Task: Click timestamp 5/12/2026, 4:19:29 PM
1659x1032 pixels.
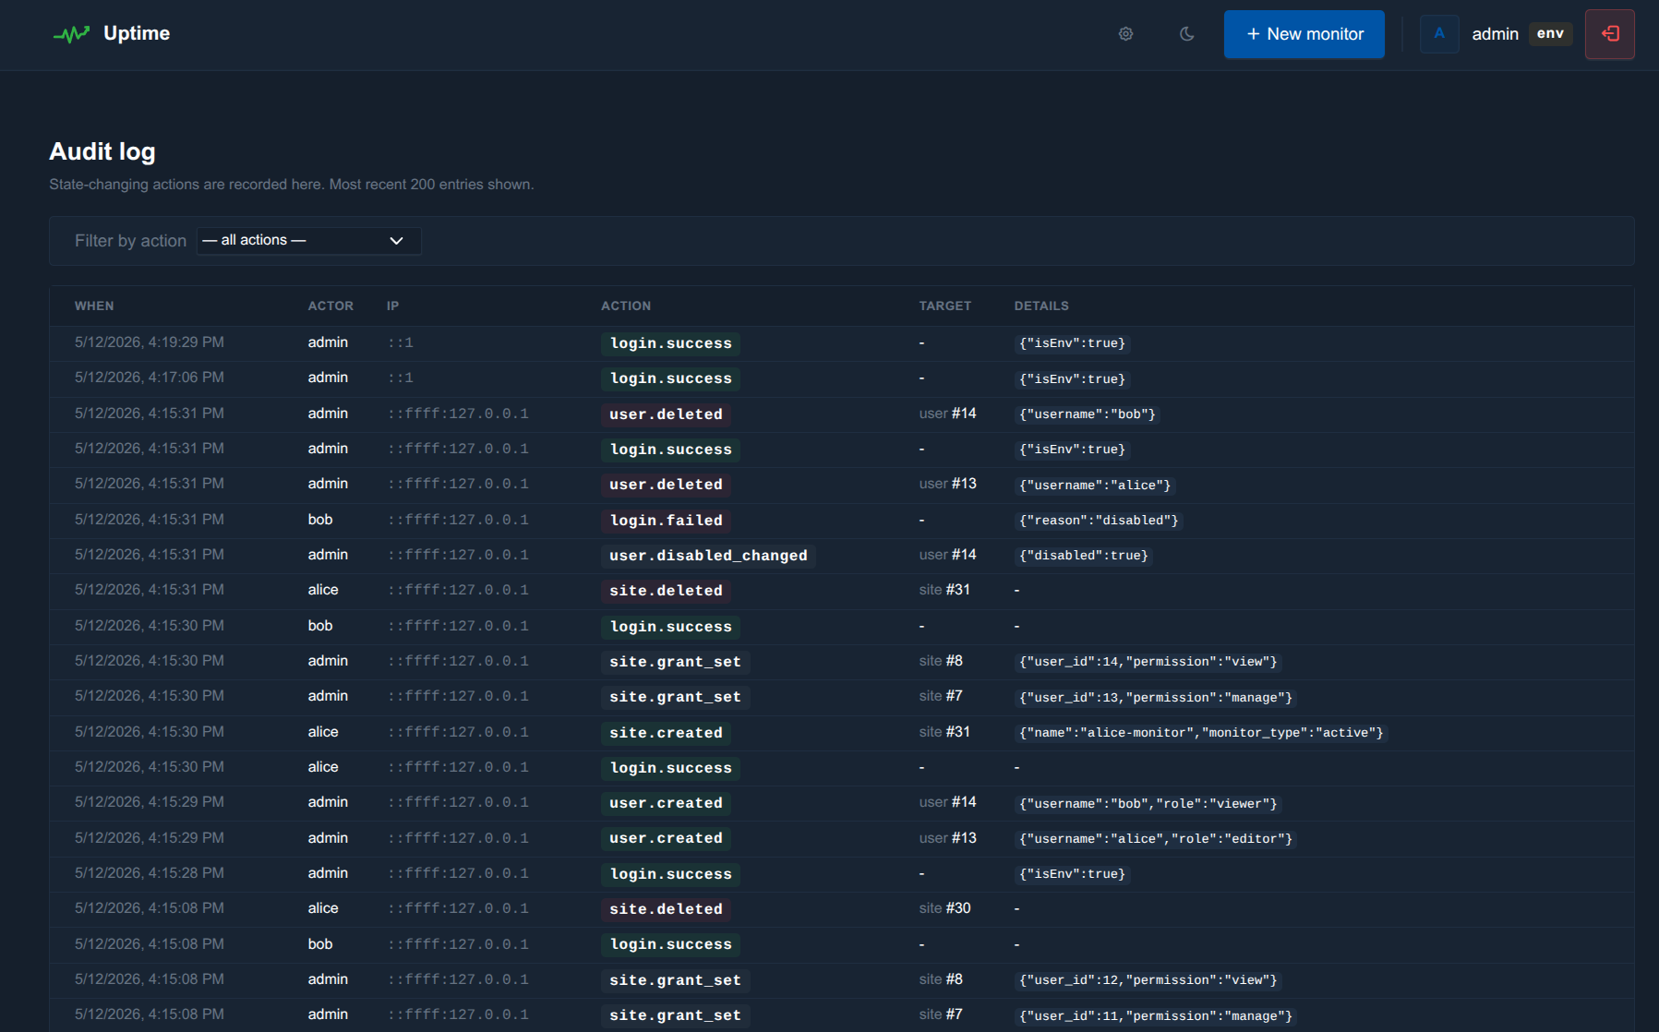Action: 150,342
